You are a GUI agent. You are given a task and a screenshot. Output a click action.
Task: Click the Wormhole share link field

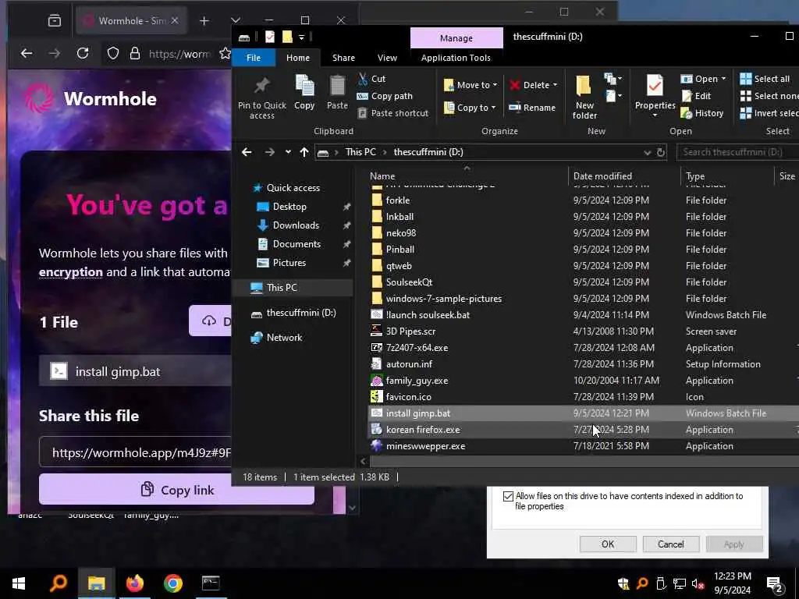(135, 452)
